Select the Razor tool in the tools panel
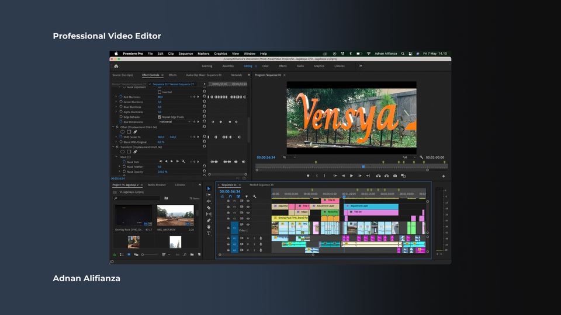 click(x=209, y=208)
